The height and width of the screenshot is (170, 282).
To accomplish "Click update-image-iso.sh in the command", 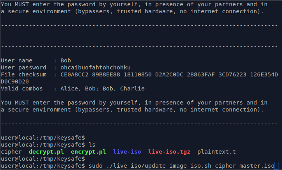I will pyautogui.click(x=178, y=166).
